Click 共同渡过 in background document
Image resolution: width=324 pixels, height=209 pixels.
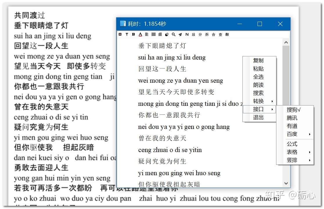(x=30, y=15)
